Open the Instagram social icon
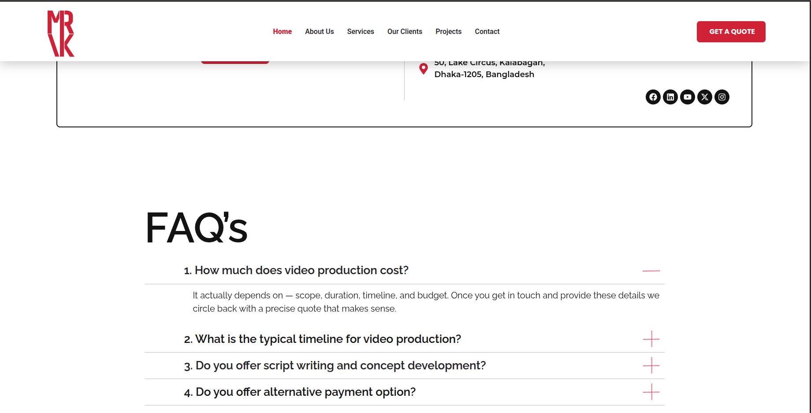The image size is (811, 413). pyautogui.click(x=722, y=97)
